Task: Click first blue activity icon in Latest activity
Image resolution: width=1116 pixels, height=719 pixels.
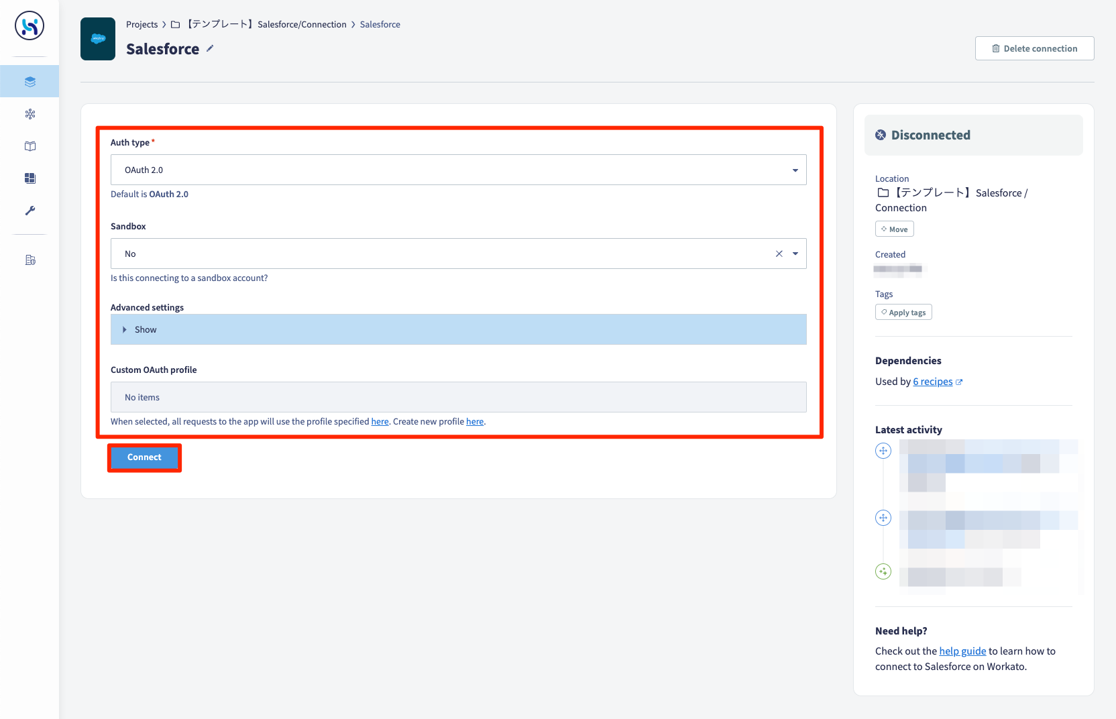Action: click(x=883, y=451)
